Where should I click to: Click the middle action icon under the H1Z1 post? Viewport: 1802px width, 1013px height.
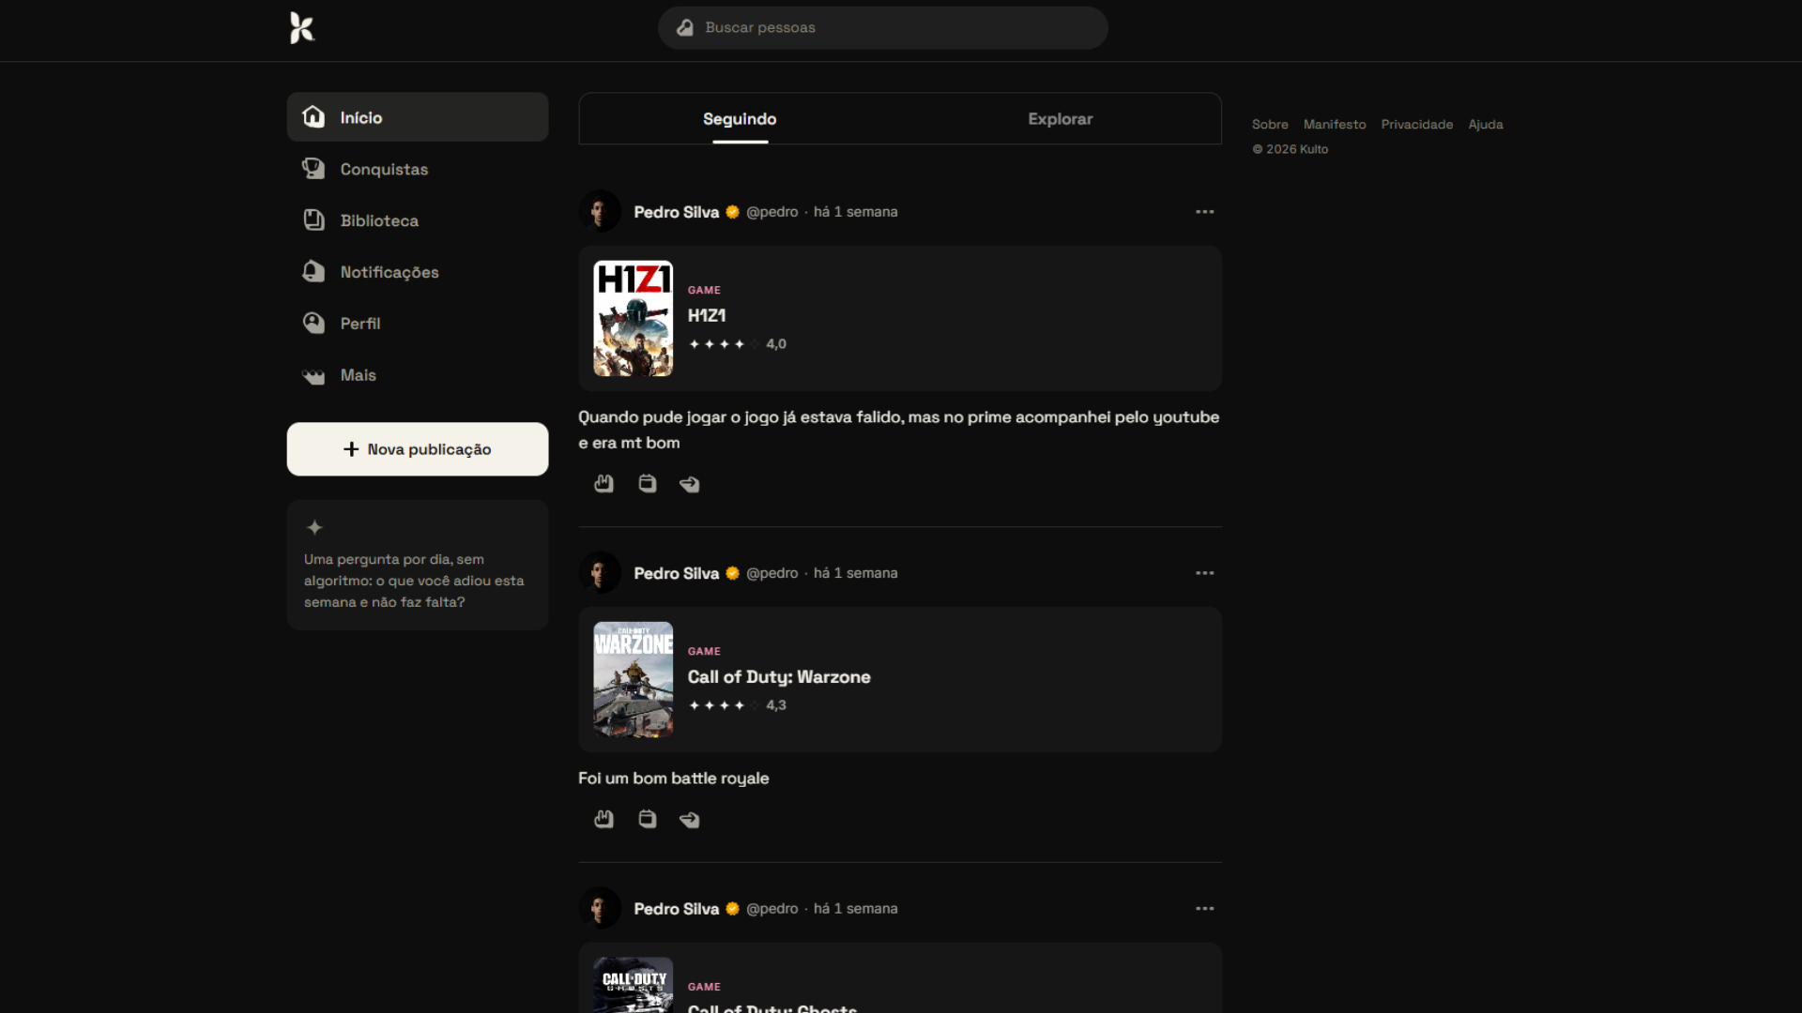pos(648,484)
